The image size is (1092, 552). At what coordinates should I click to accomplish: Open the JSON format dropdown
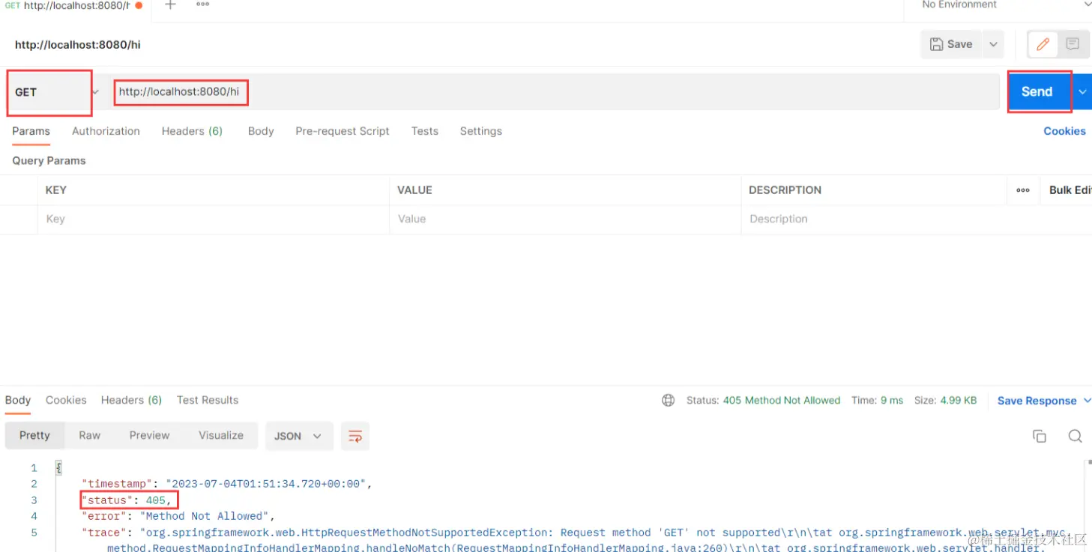click(x=298, y=436)
